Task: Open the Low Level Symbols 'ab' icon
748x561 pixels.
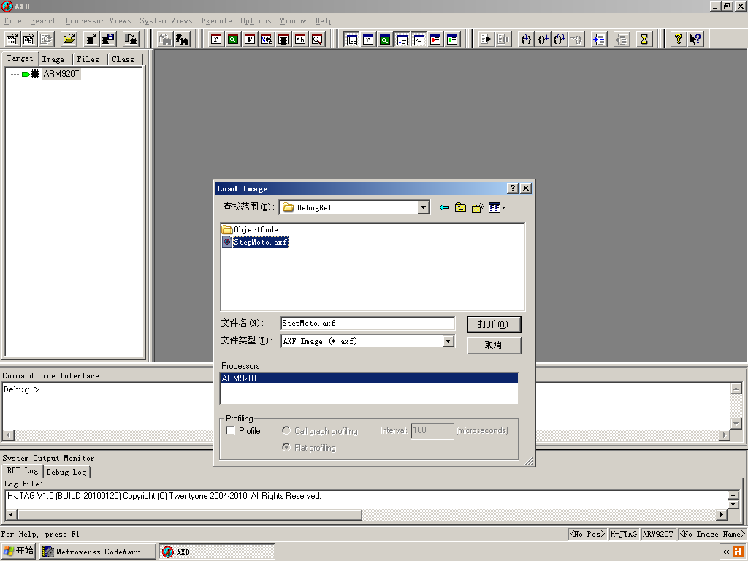Action: (x=300, y=39)
